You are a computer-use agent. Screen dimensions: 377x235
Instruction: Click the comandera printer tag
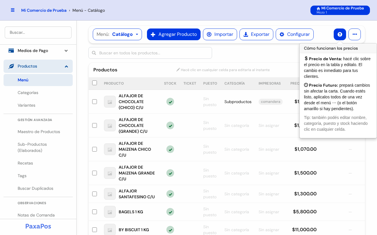(271, 102)
